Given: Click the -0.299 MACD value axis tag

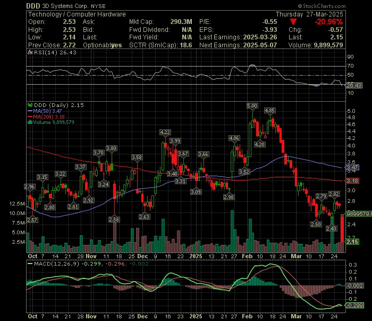Looking at the screenshot, I should 354,306.
